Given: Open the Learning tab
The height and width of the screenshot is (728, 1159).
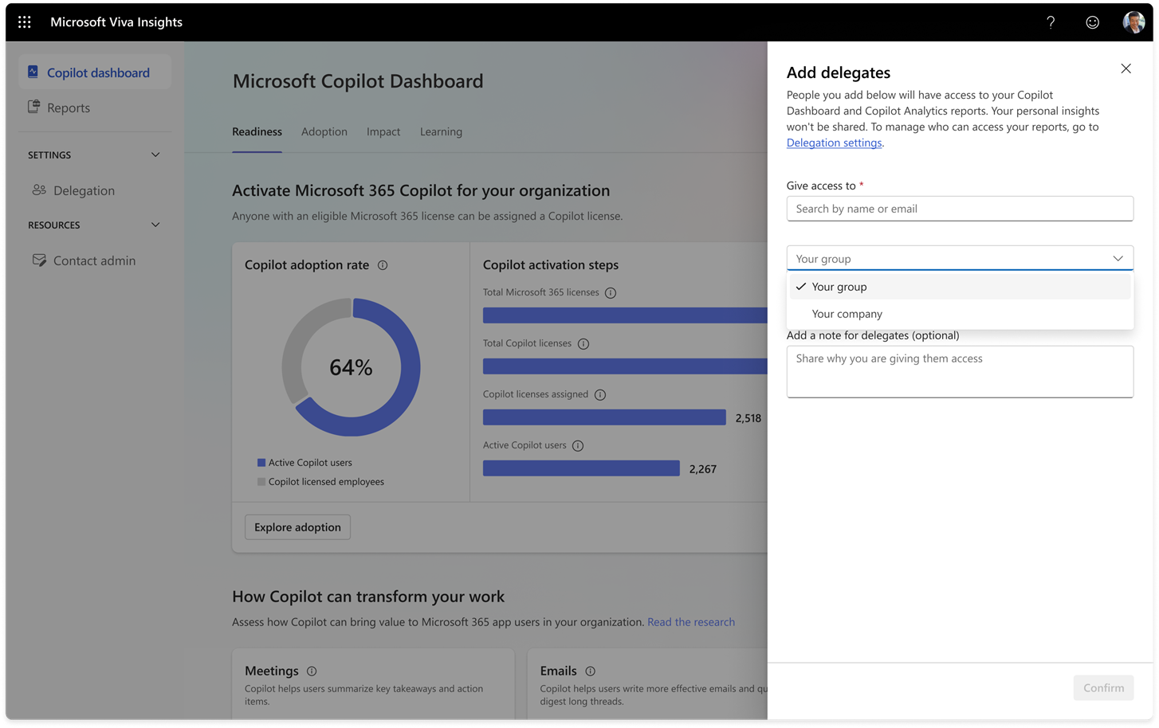Looking at the screenshot, I should (x=441, y=131).
